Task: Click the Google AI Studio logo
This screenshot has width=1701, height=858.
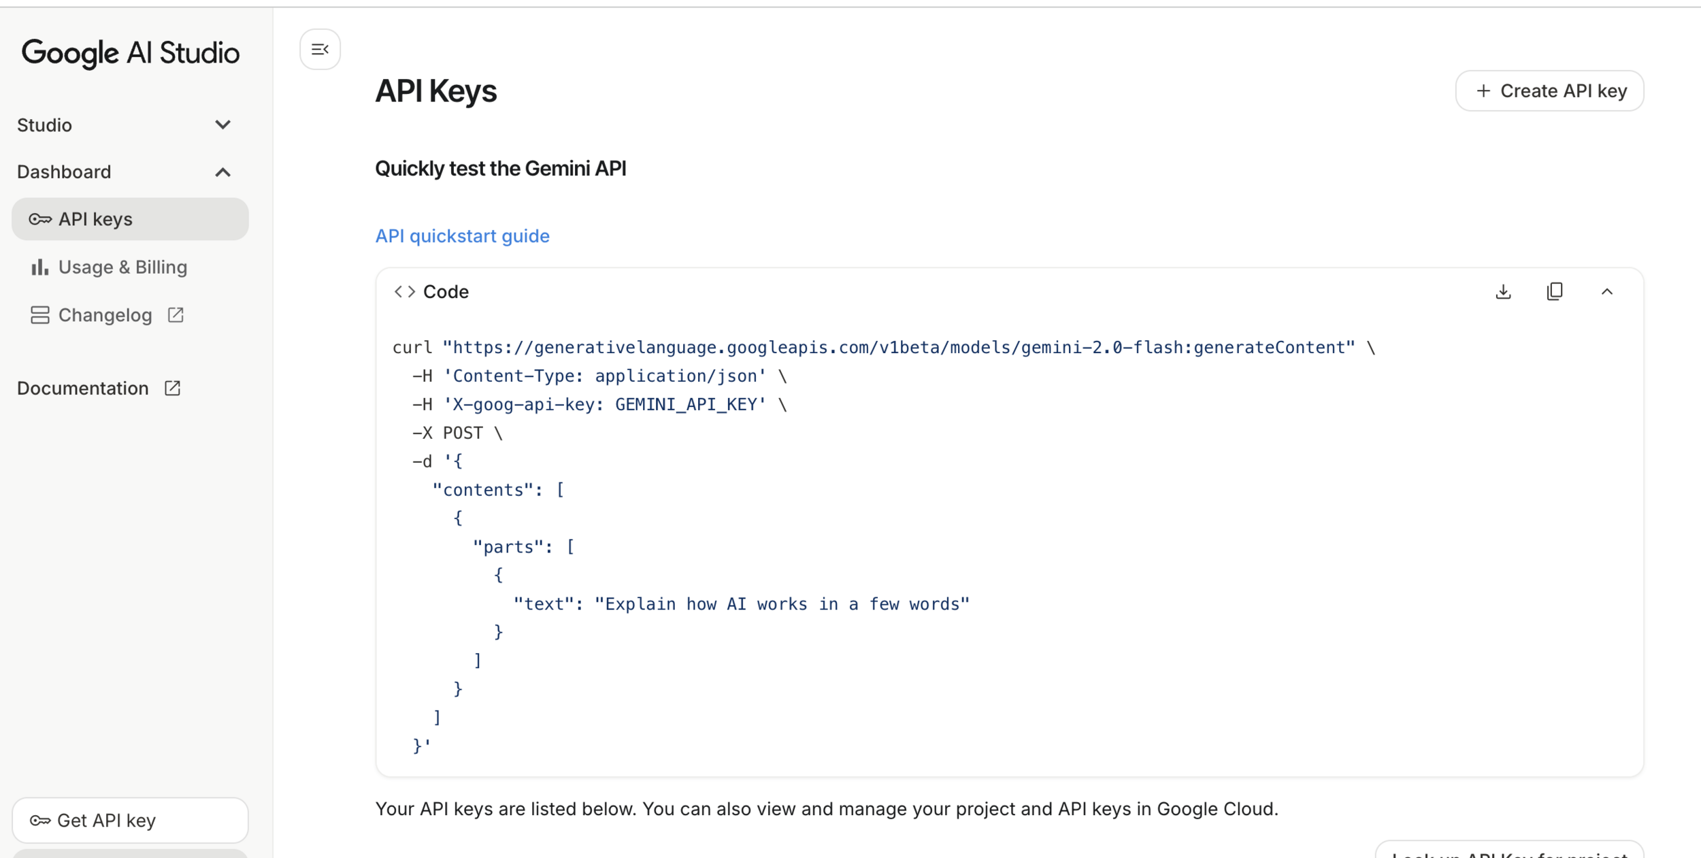Action: click(130, 53)
